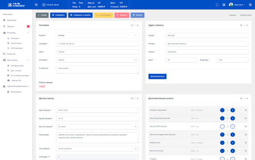This screenshot has height=160, width=255.
Task: Click the Дополнительно button
Action: tap(158, 76)
